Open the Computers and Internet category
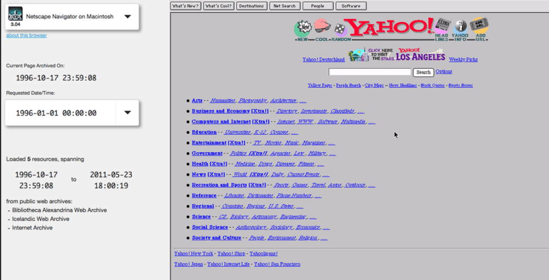The height and width of the screenshot is (280, 549). click(x=221, y=122)
